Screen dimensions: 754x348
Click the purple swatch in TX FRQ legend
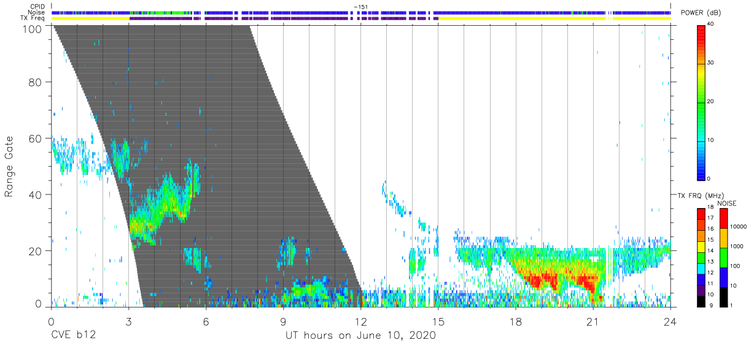(701, 289)
